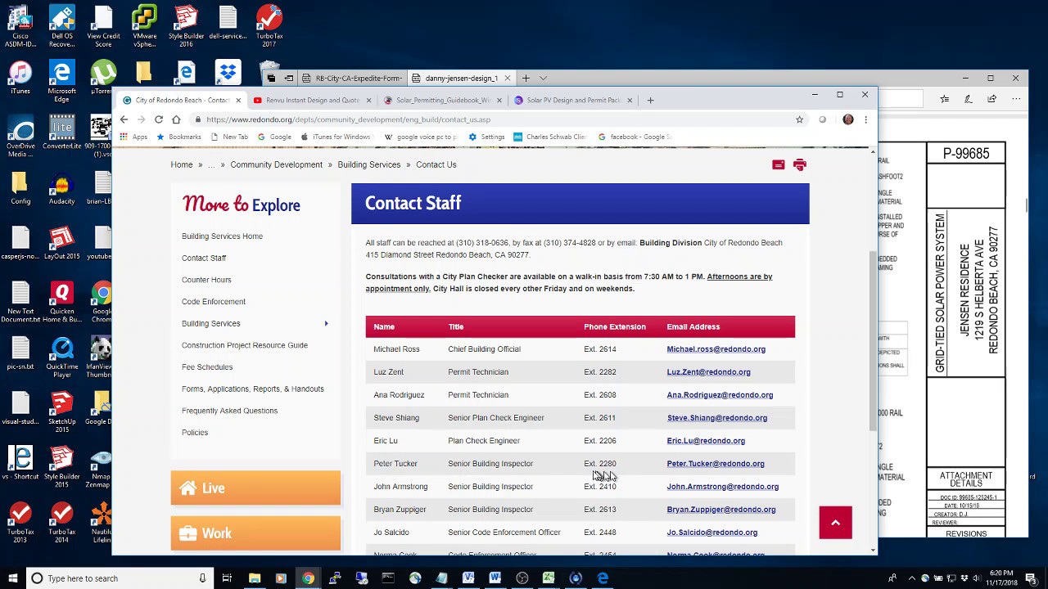This screenshot has width=1048, height=589.
Task: Click Edge add notes pen icon
Action: 968,99
